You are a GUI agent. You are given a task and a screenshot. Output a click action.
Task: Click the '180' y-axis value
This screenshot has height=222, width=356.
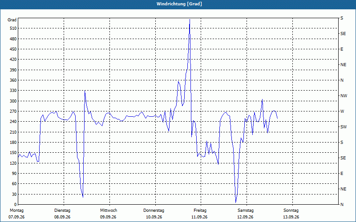click(13, 143)
